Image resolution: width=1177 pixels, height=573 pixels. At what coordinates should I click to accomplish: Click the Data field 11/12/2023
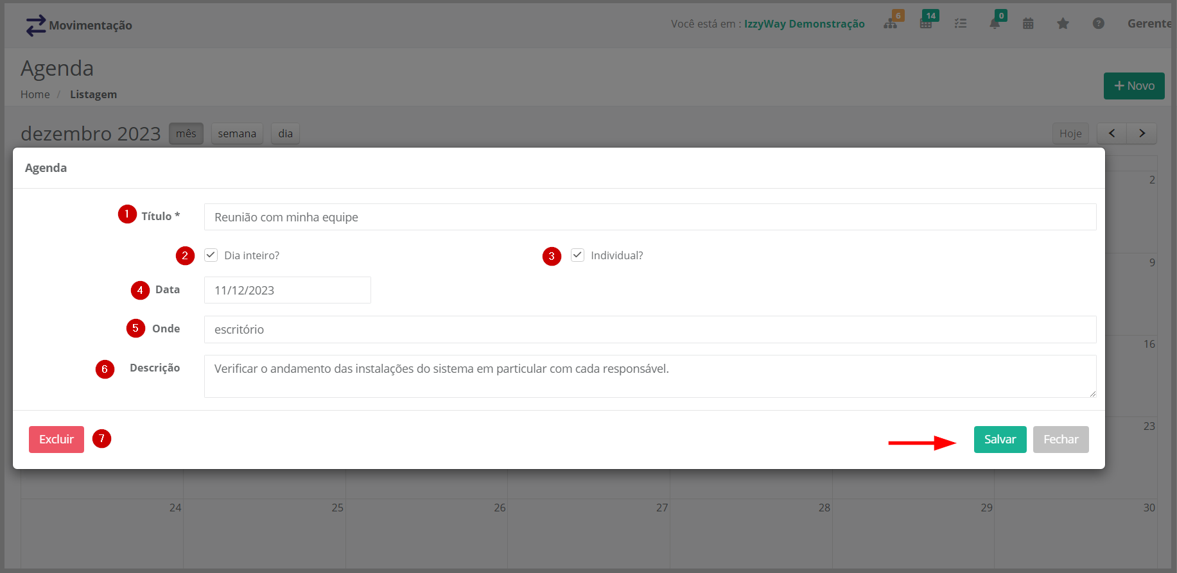287,290
